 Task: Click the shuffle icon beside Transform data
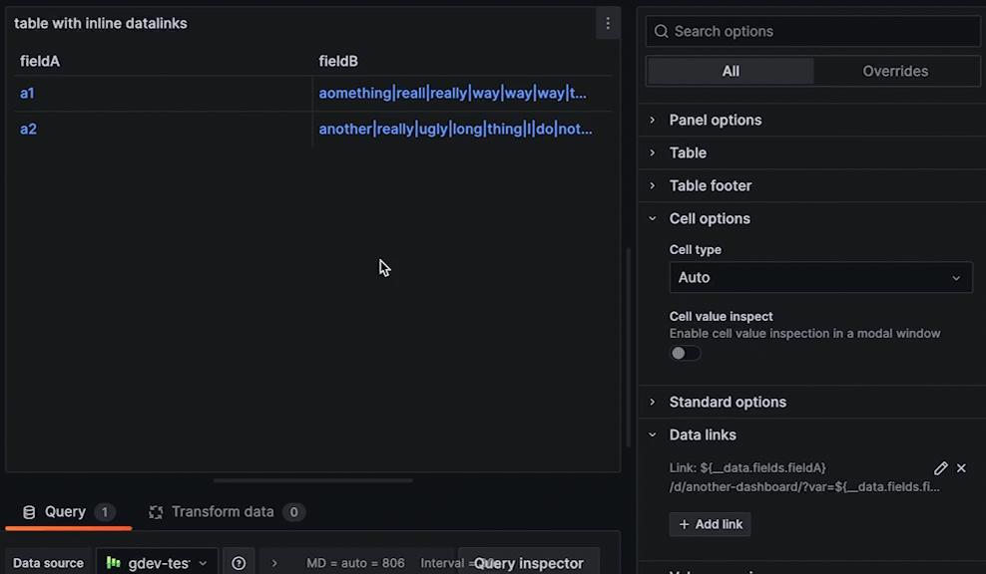[x=156, y=511]
